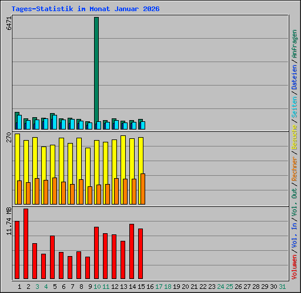
Task: Click the legend label 'Volumen'
Action: [x=295, y=267]
